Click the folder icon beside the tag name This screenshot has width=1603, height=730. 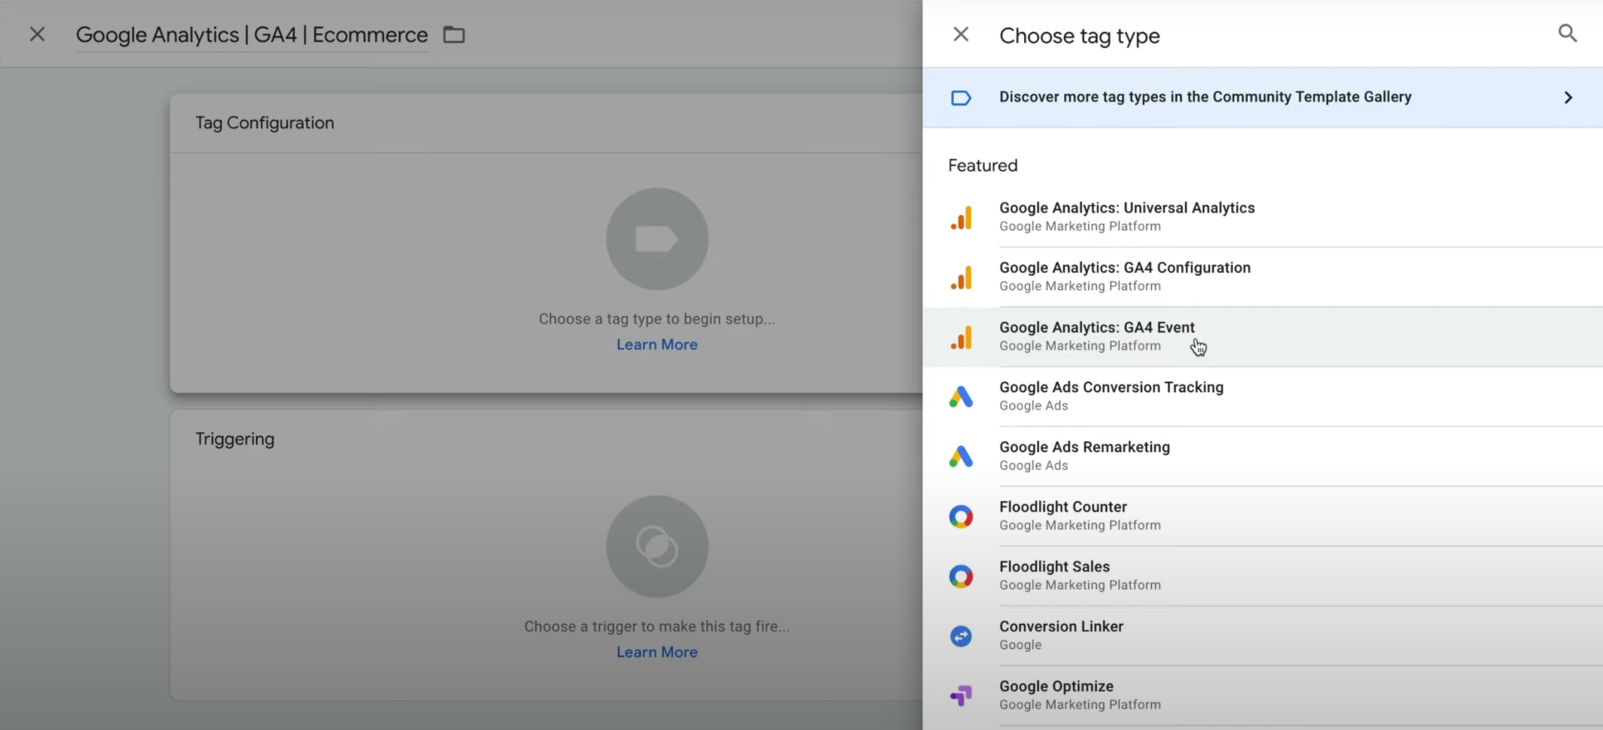(x=453, y=35)
